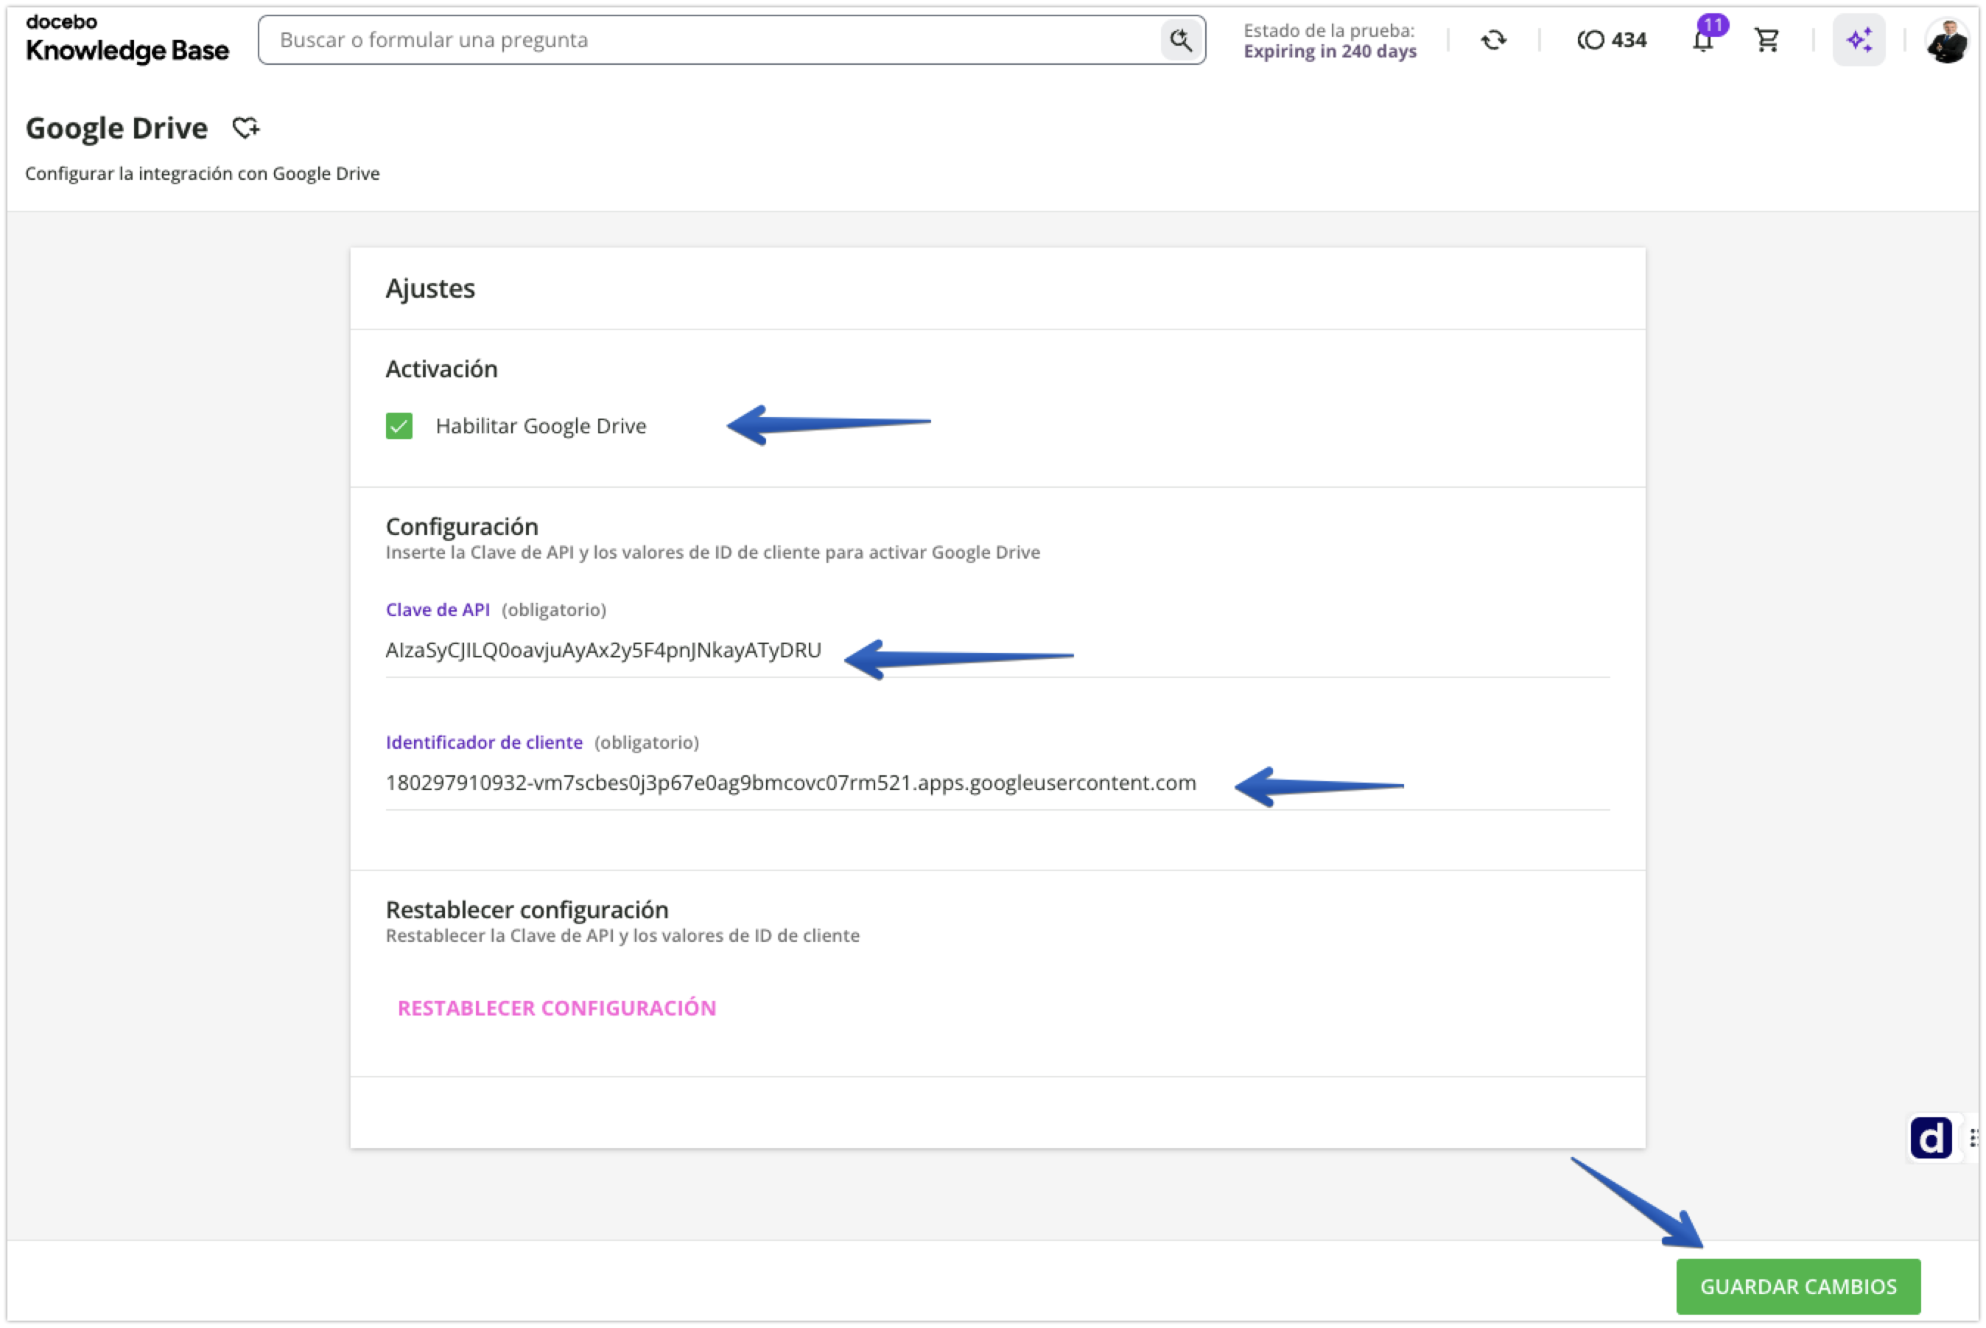This screenshot has width=1986, height=1328.
Task: Open the AI sparkle assistant icon
Action: coord(1859,40)
